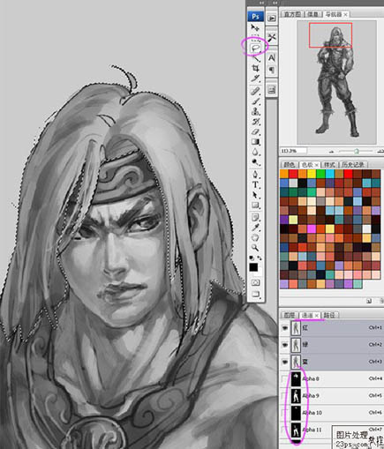The image size is (384, 449).
Task: Click the Navigator zoom percentage field
Action: [x=293, y=151]
